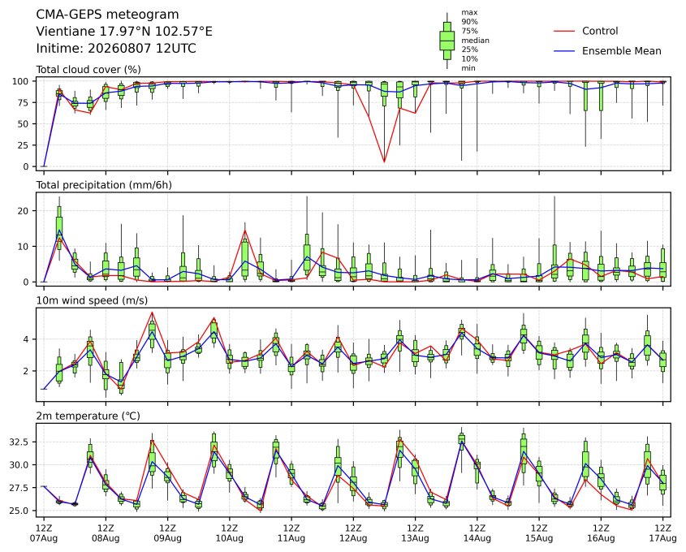Image resolution: width=686 pixels, height=552 pixels.
Task: Click the '12Z 17Aug' x-axis tick label
Action: 662,533
